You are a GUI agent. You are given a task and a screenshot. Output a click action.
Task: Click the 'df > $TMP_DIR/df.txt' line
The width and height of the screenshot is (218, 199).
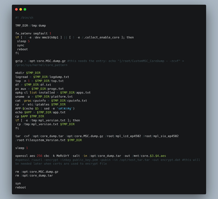point(33,85)
